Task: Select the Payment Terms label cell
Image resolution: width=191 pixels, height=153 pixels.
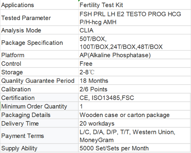Action: click(x=23, y=136)
